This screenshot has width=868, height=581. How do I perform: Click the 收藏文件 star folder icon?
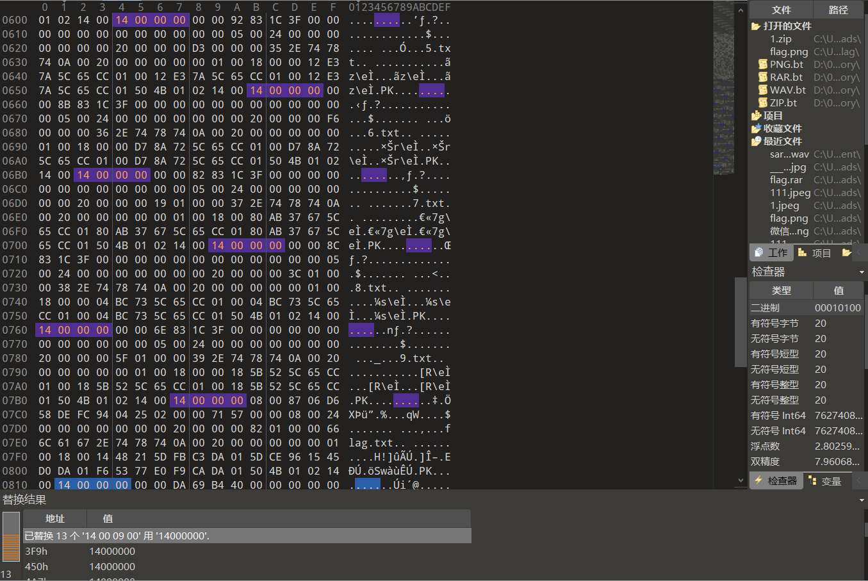(x=756, y=129)
